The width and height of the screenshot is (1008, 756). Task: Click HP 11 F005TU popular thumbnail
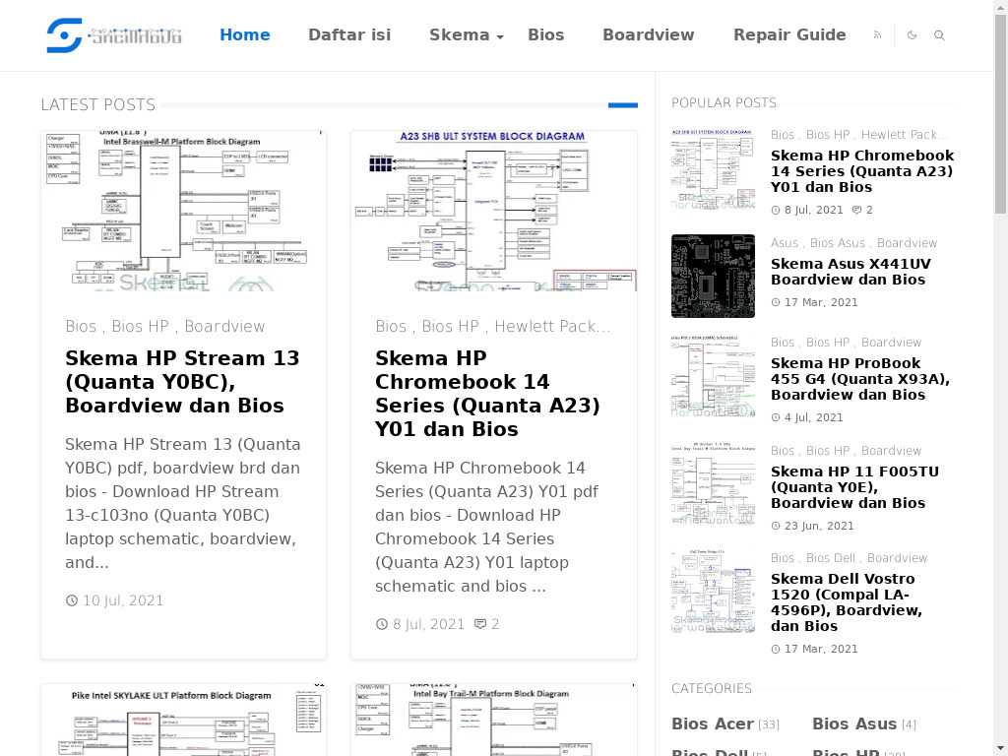tap(713, 484)
